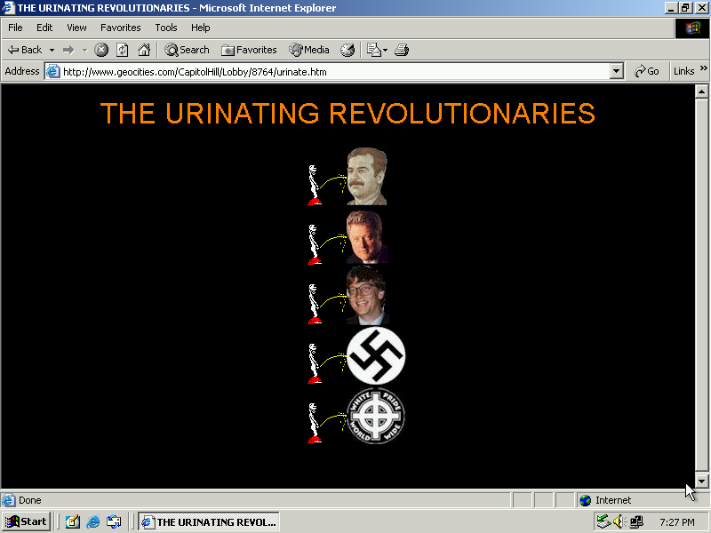Image resolution: width=711 pixels, height=533 pixels.
Task: Click the Done status bar text
Action: (x=30, y=500)
